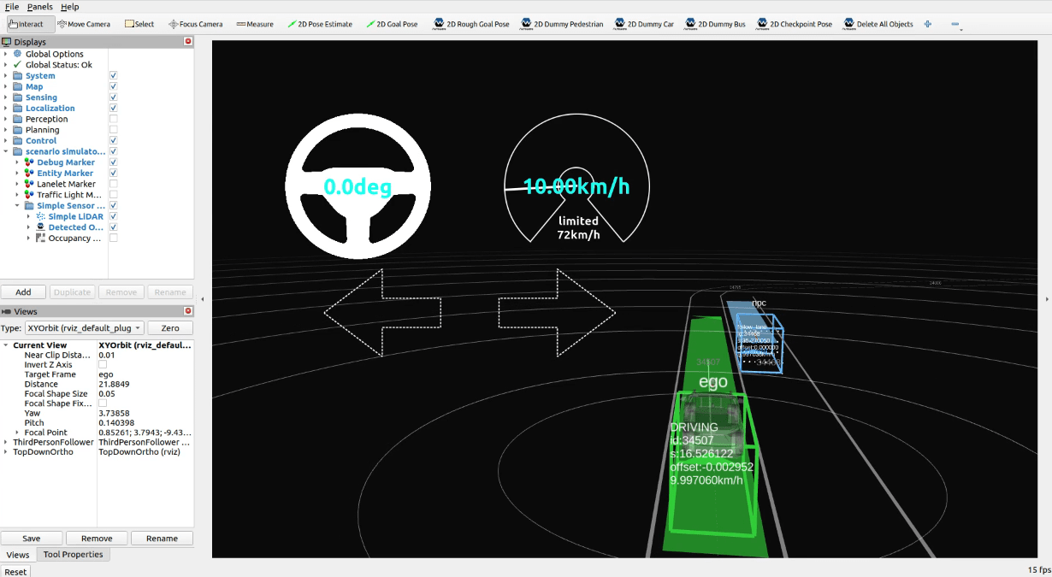Uncheck the Simple LiDAR display
Image resolution: width=1052 pixels, height=577 pixels.
tap(113, 216)
